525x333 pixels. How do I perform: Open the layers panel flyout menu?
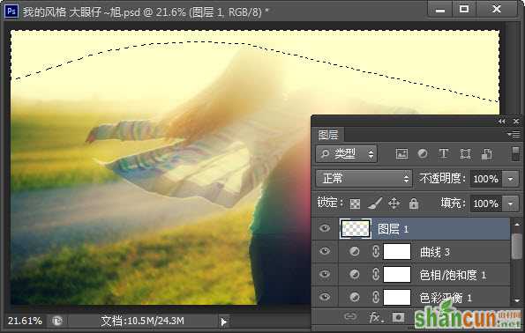(x=514, y=135)
